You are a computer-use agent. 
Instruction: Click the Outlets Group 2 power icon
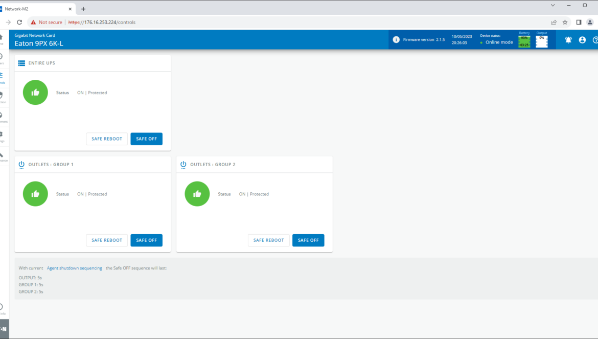pyautogui.click(x=183, y=164)
